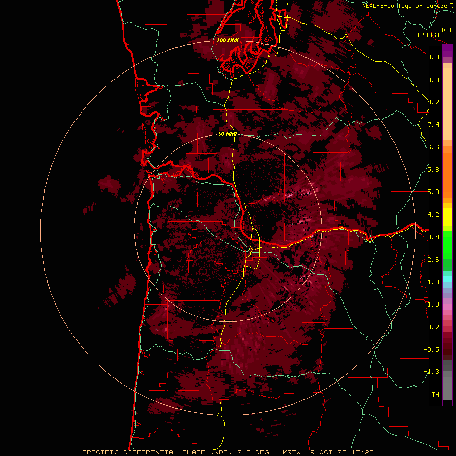
Task: Click the 0.5 DEG elevation text
Action: point(252,452)
